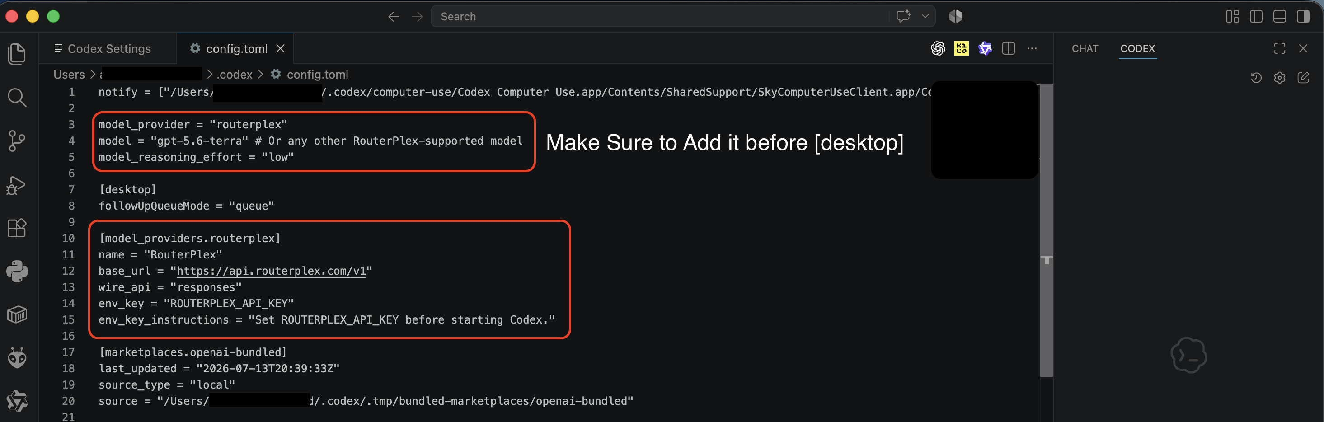
Task: Click the hexagon icon right of search bar
Action: (x=955, y=16)
